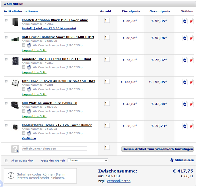This screenshot has width=197, height=187.
Task: Select the 8GB Crucial Ballistix row checkbox
Action: coord(6,37)
